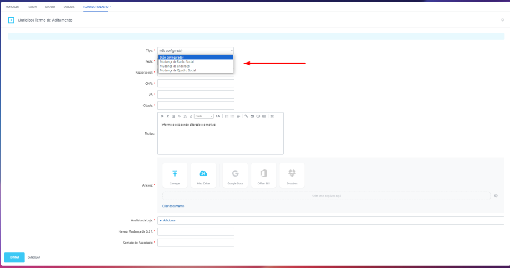Click the Bold icon in the Motivo editor

(x=162, y=116)
